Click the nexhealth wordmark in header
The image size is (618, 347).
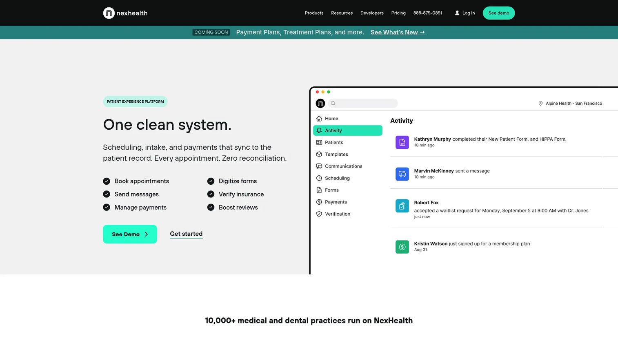coord(132,13)
